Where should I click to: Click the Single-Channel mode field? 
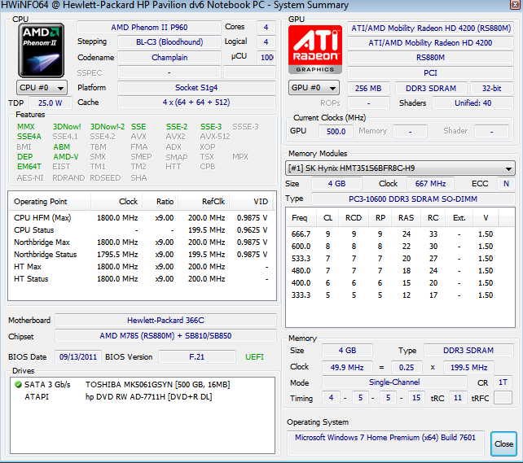394,382
